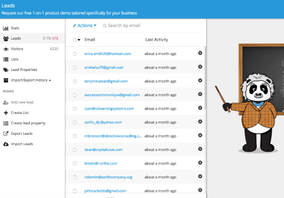Open the Actions dropdown menu

click(x=85, y=26)
